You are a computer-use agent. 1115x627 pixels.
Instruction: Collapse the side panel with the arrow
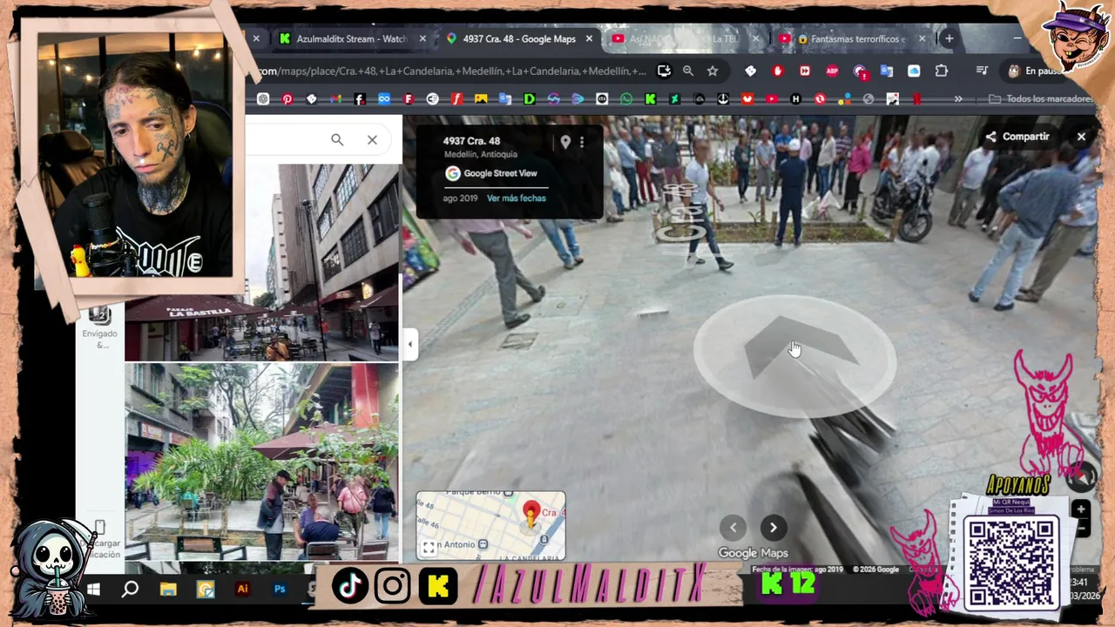(409, 344)
